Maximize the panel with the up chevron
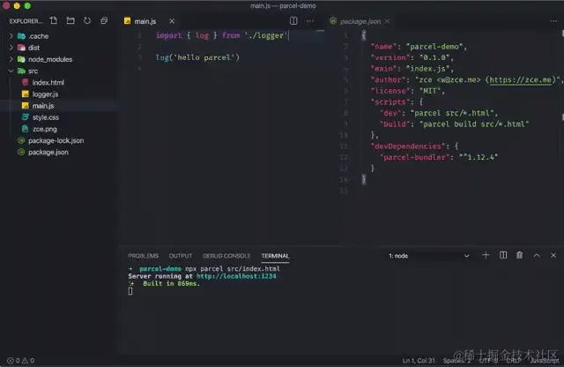This screenshot has height=367, width=564. (537, 255)
